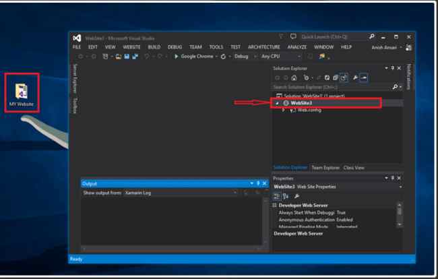Expand the Web.config node
This screenshot has height=279, width=438.
(x=283, y=110)
